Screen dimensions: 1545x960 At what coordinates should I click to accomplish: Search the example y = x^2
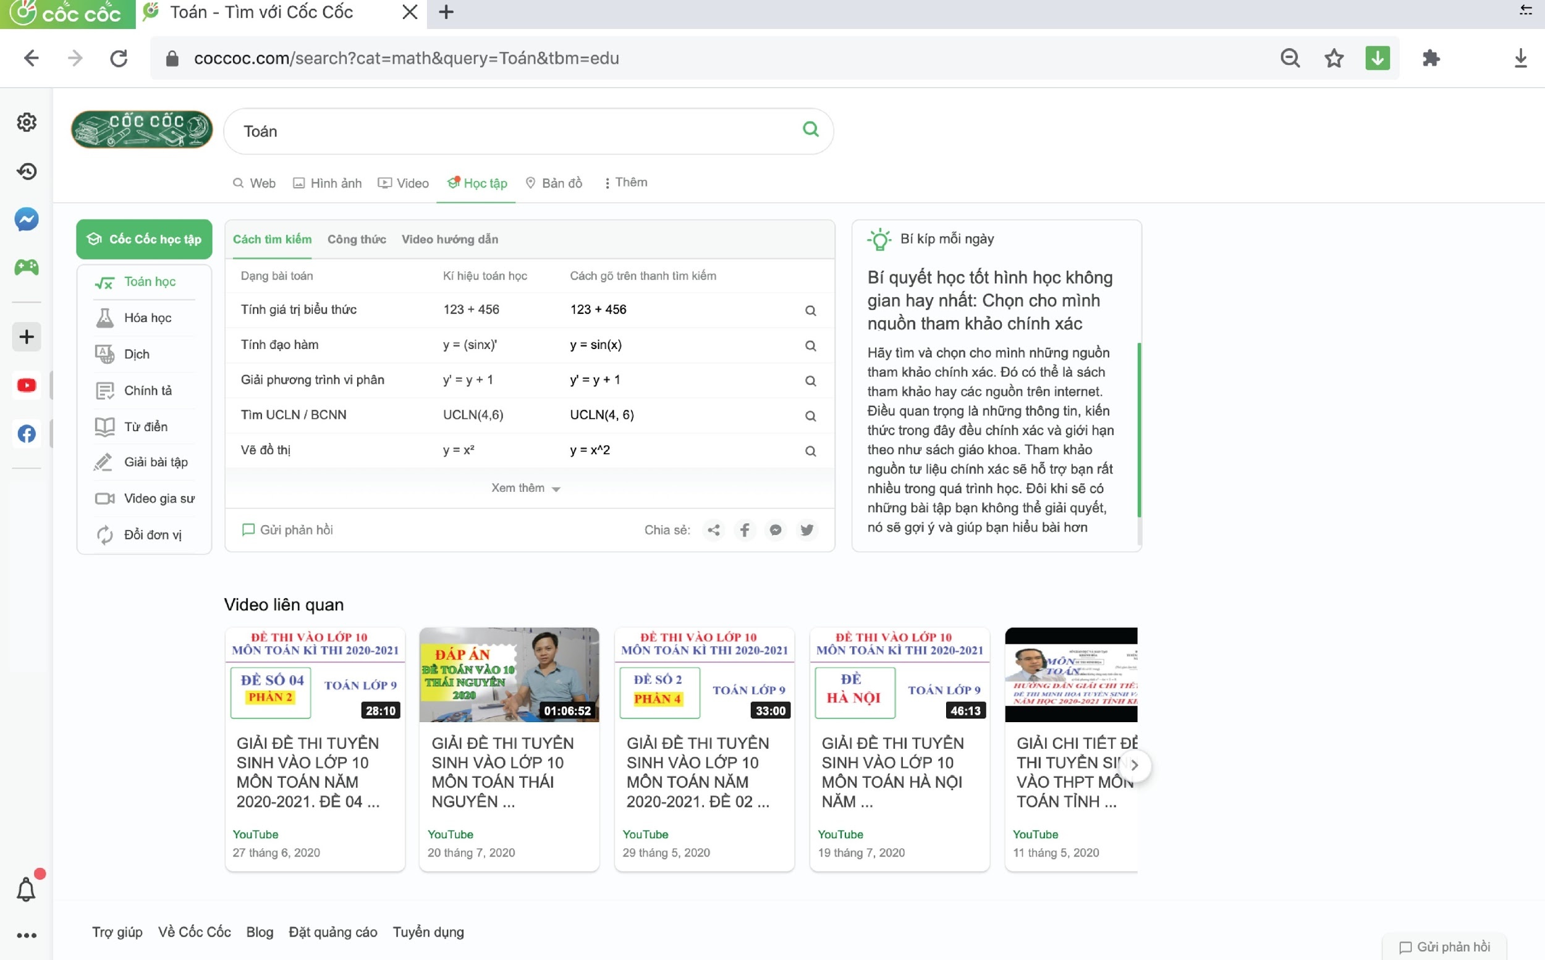click(810, 451)
